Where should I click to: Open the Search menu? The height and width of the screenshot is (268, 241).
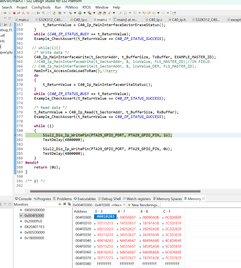click(x=7, y=7)
